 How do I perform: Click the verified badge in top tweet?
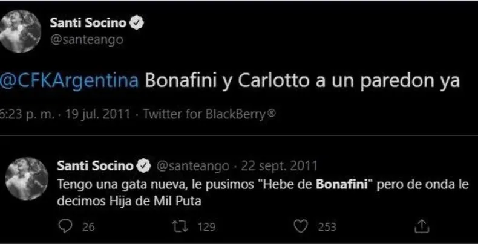coord(138,23)
